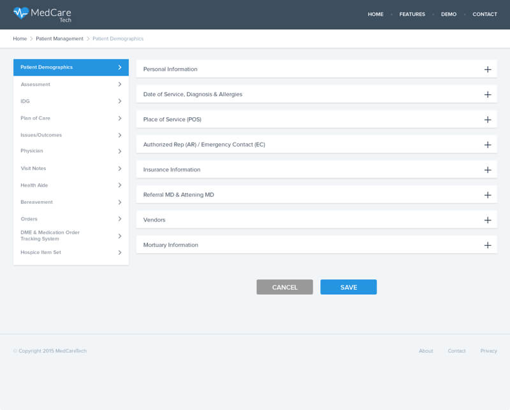Open Contact link in footer
The width and height of the screenshot is (510, 410).
click(x=456, y=351)
